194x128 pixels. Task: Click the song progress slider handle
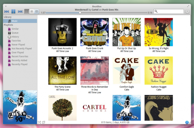click(80, 13)
